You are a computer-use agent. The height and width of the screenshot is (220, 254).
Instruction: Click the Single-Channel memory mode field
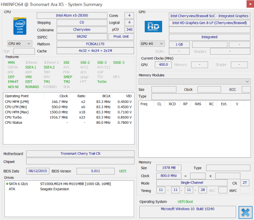(x=192, y=183)
